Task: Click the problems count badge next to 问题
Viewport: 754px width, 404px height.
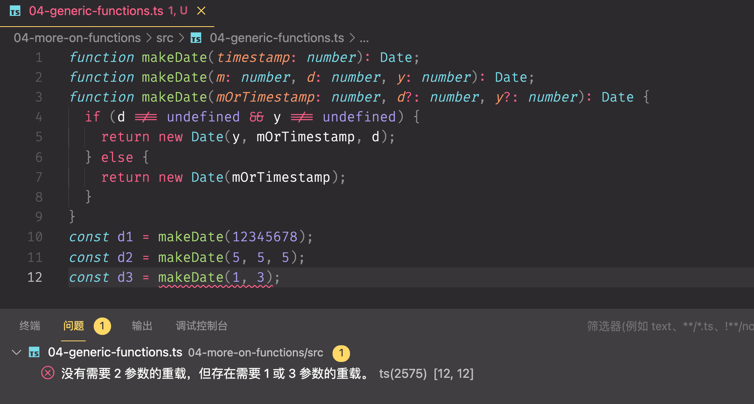Action: [102, 326]
